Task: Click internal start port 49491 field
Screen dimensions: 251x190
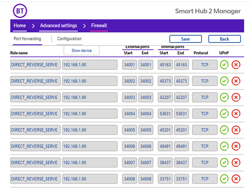Action: pyautogui.click(x=165, y=146)
